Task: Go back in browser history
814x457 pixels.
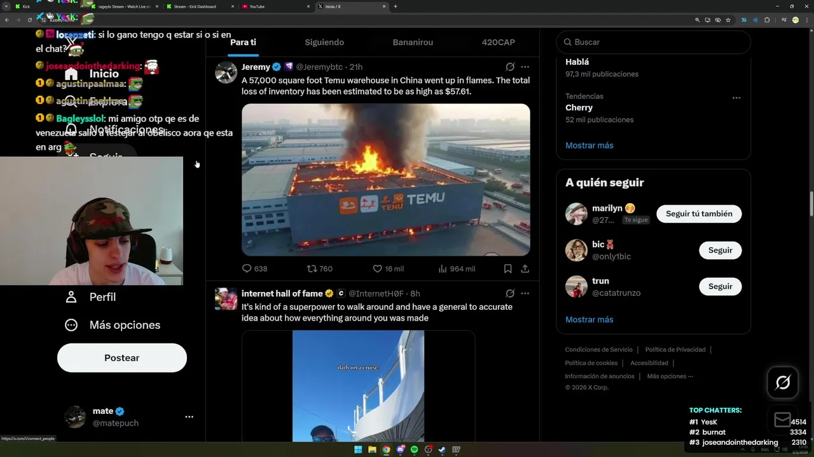Action: pyautogui.click(x=7, y=20)
